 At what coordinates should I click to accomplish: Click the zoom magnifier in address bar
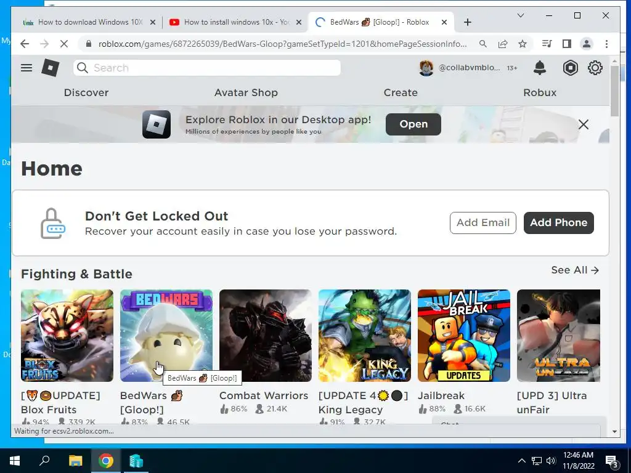pos(483,44)
